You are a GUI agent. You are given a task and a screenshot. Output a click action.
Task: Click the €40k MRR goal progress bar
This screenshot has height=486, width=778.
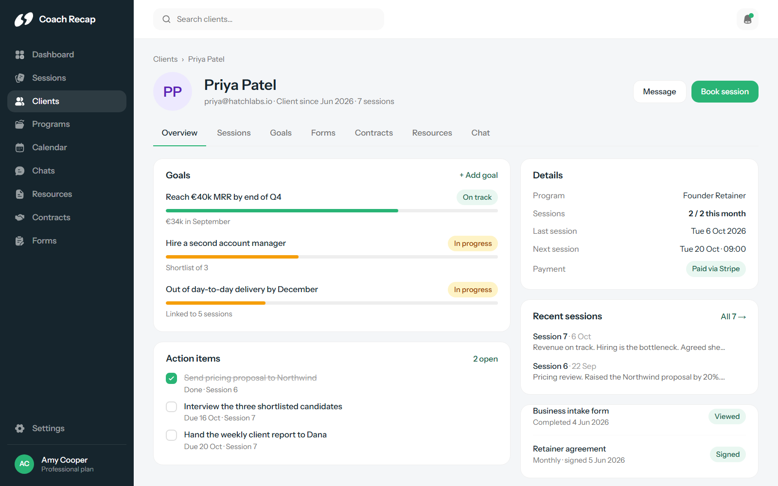pos(332,211)
